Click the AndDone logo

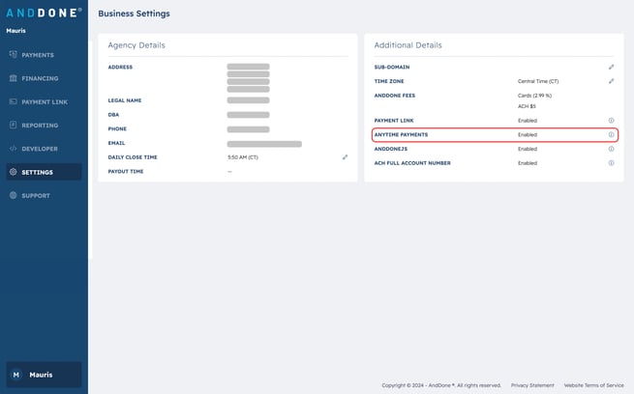[44, 13]
